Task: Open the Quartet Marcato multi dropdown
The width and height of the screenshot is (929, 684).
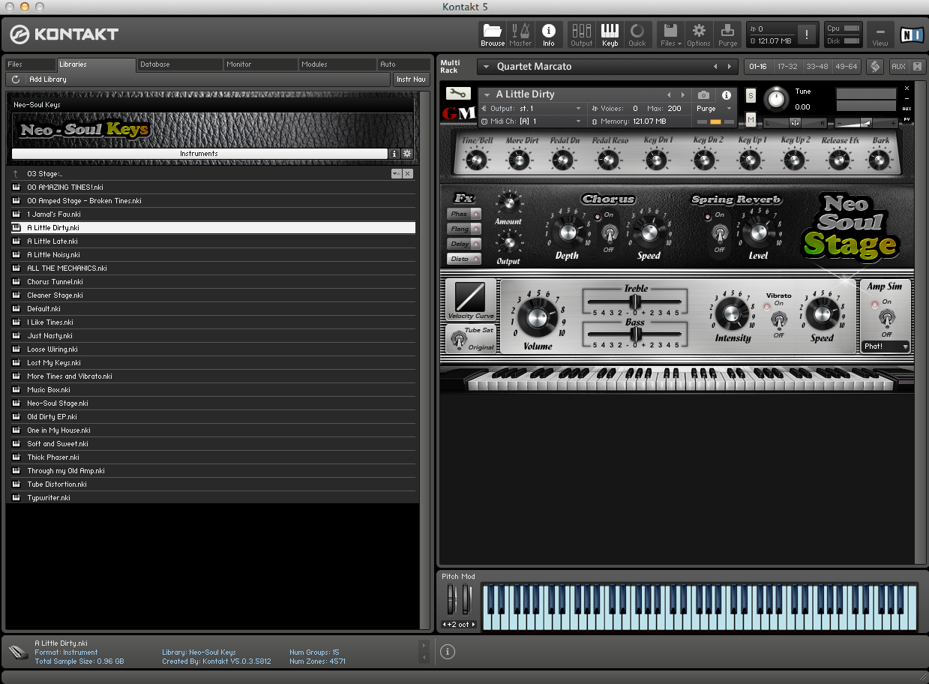Action: coord(486,67)
